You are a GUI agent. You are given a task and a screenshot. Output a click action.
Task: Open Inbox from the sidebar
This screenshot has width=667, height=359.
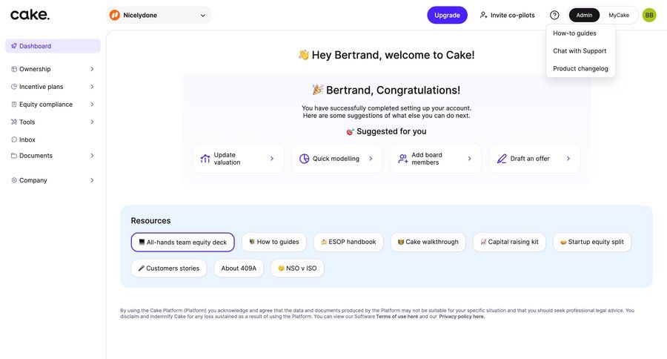(x=27, y=139)
